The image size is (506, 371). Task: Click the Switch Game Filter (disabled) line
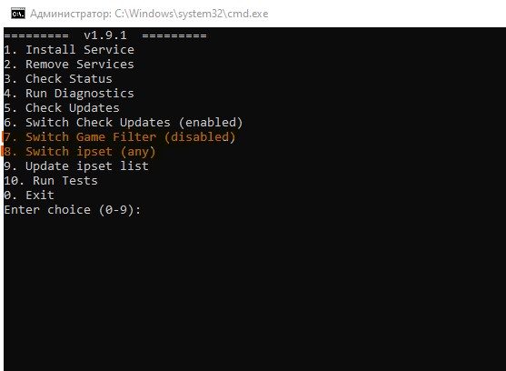click(x=120, y=137)
